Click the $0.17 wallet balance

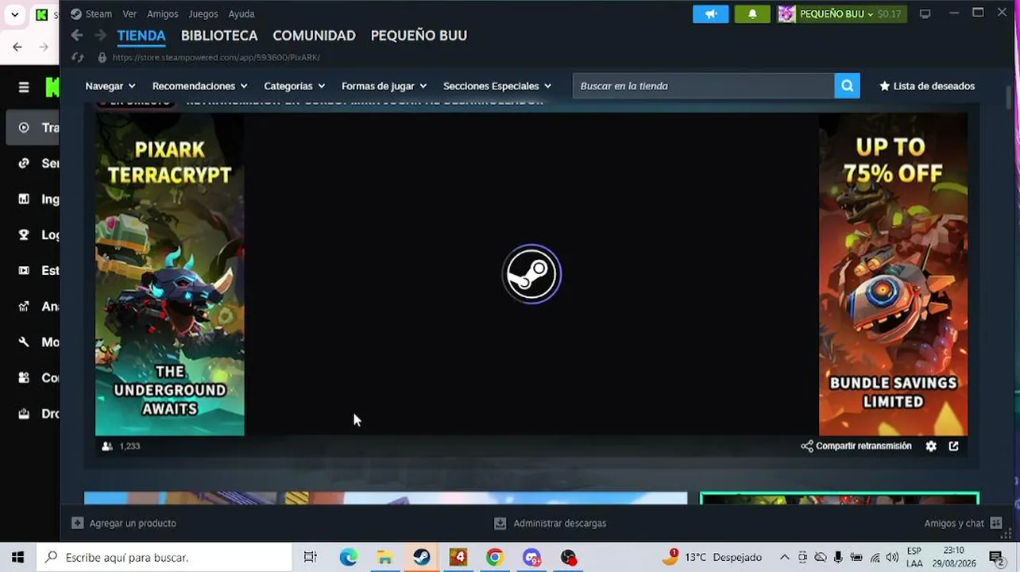click(x=890, y=14)
